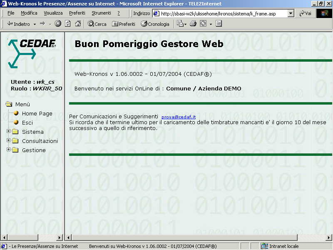Click the Consultazioni folder icon
333x250 pixels.
tap(15, 141)
